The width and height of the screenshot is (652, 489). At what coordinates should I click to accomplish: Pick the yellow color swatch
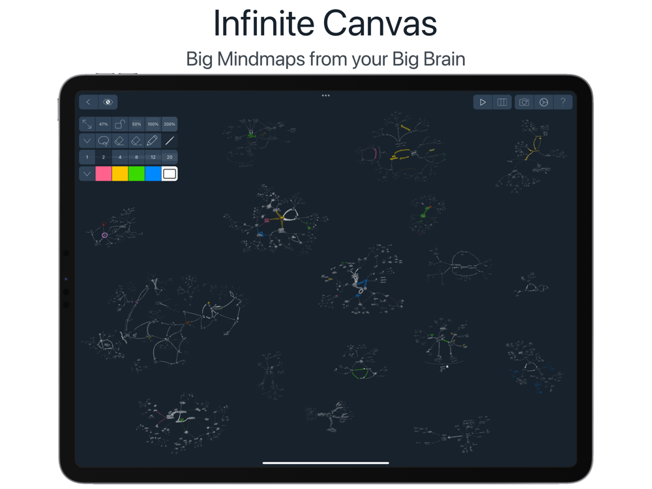(120, 174)
